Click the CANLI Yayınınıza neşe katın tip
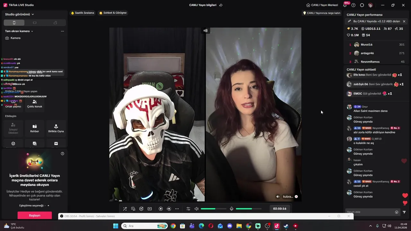 click(321, 13)
